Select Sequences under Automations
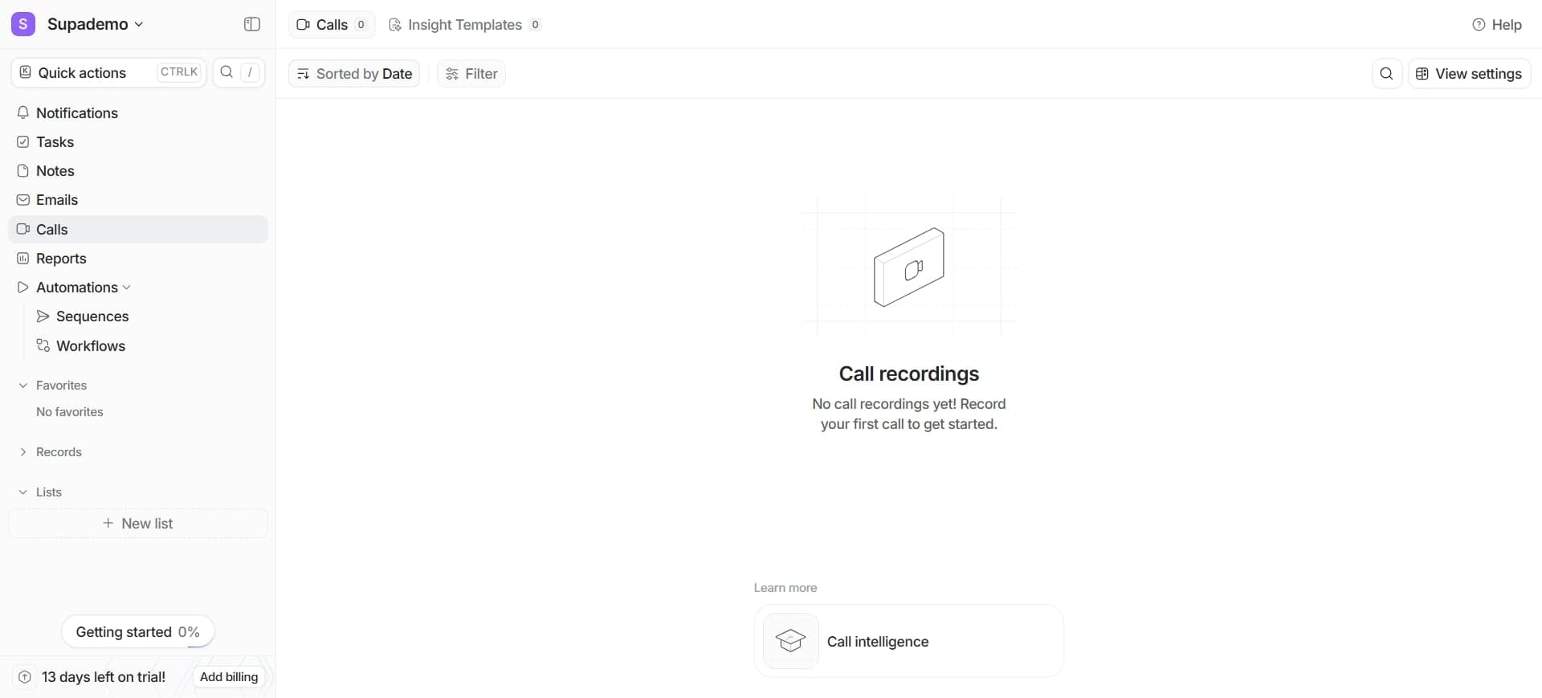1542x698 pixels. click(92, 316)
